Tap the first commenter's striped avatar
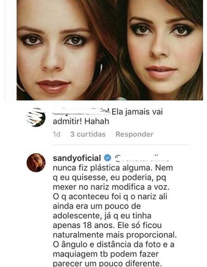 pos(36,118)
